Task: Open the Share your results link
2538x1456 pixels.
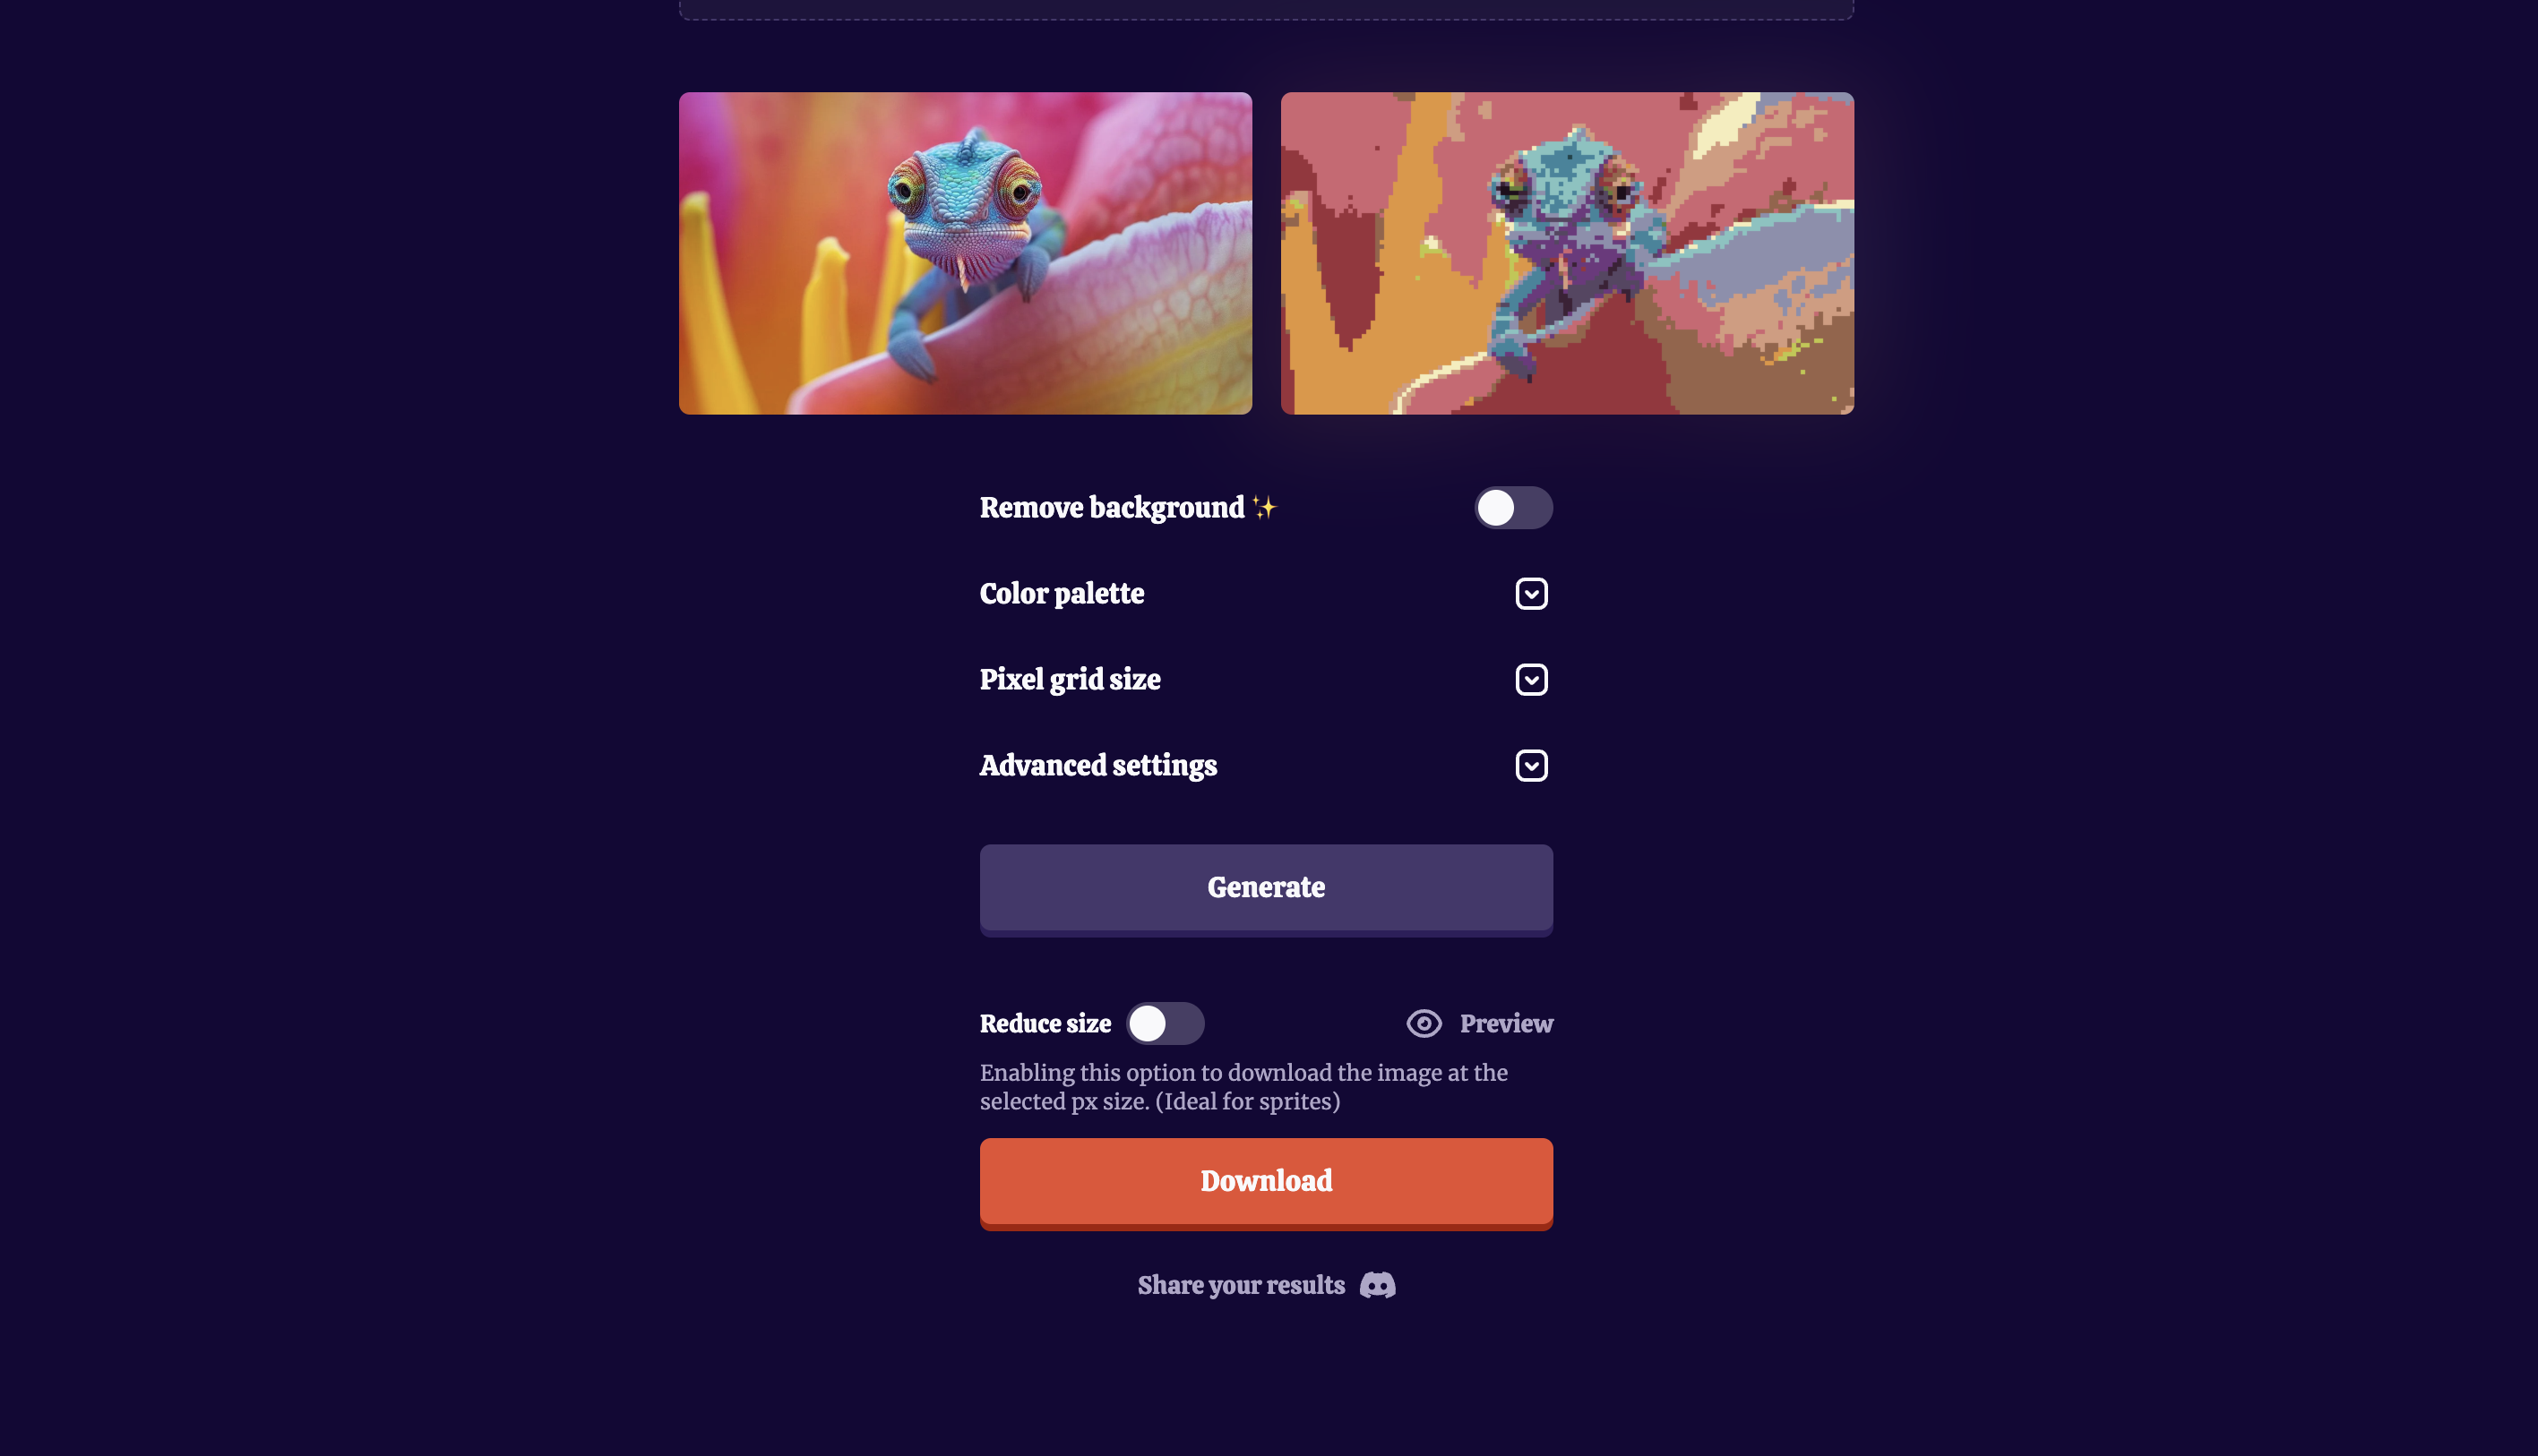Action: 1266,1285
